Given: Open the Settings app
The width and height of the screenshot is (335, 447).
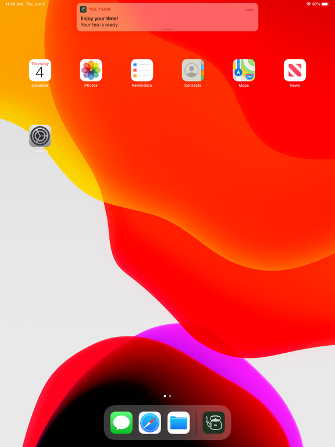Looking at the screenshot, I should (40, 136).
